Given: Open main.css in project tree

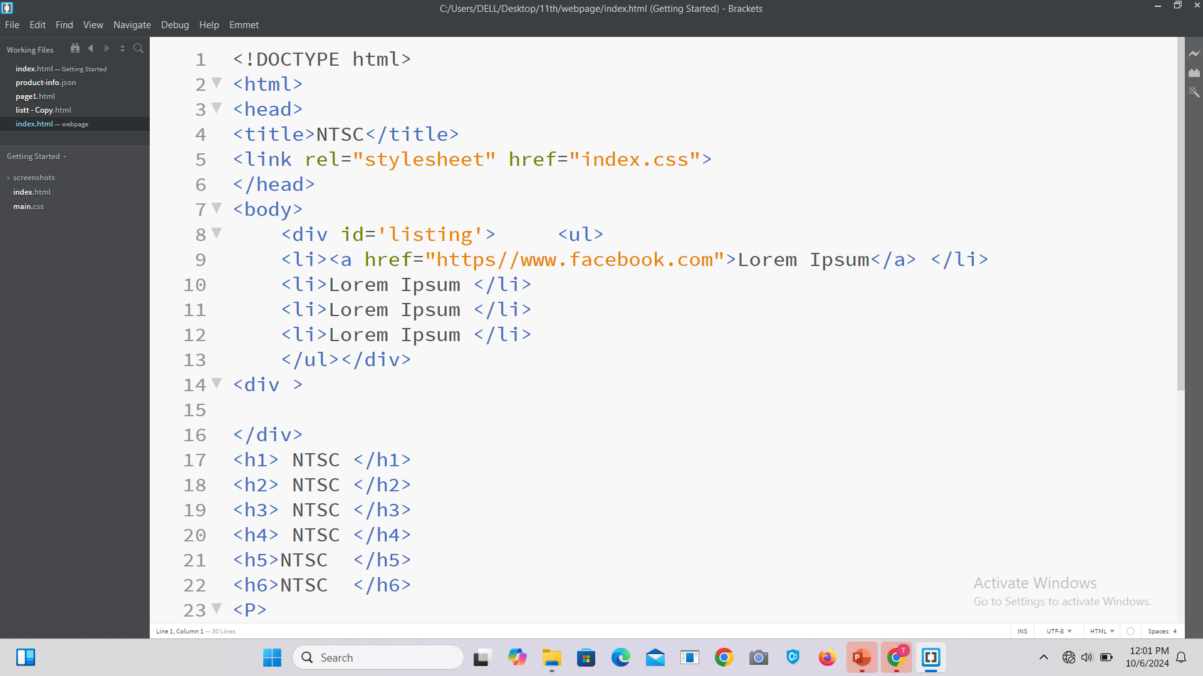Looking at the screenshot, I should tap(28, 207).
